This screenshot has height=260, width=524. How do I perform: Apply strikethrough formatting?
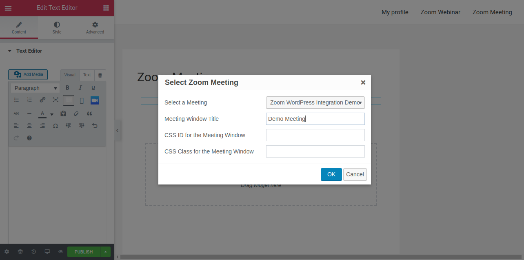coord(17,113)
